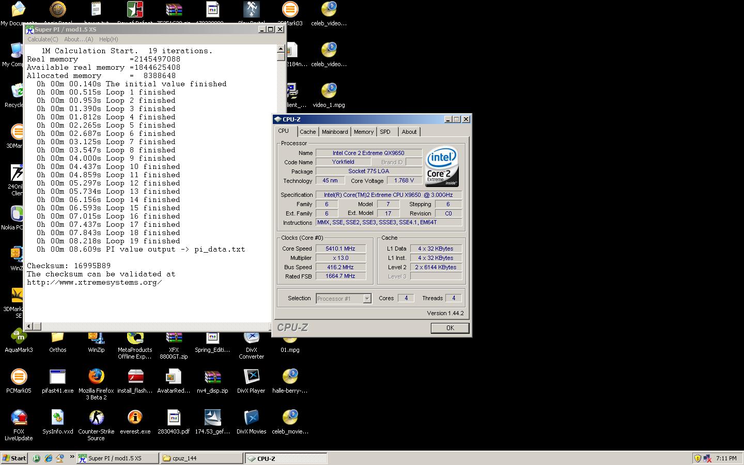Viewport: 744px width, 465px height.
Task: Click Checksum: 16995B89 line in Super PI
Action: pyautogui.click(x=69, y=266)
